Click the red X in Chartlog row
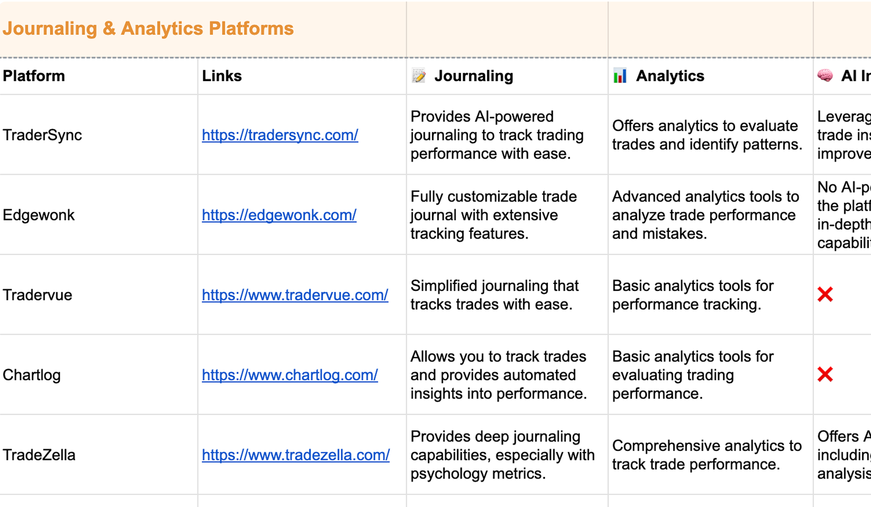871x507 pixels. pos(825,375)
